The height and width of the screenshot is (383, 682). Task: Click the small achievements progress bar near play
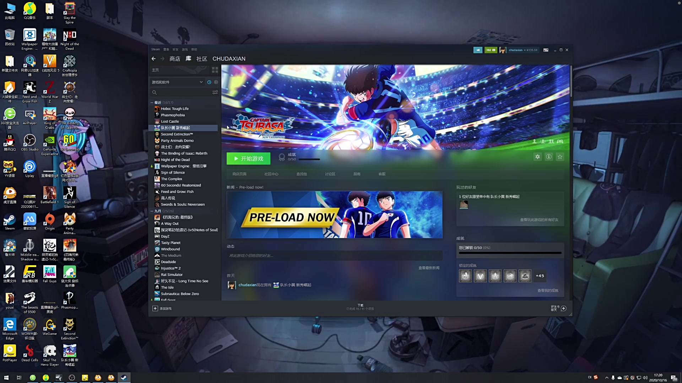(x=309, y=159)
